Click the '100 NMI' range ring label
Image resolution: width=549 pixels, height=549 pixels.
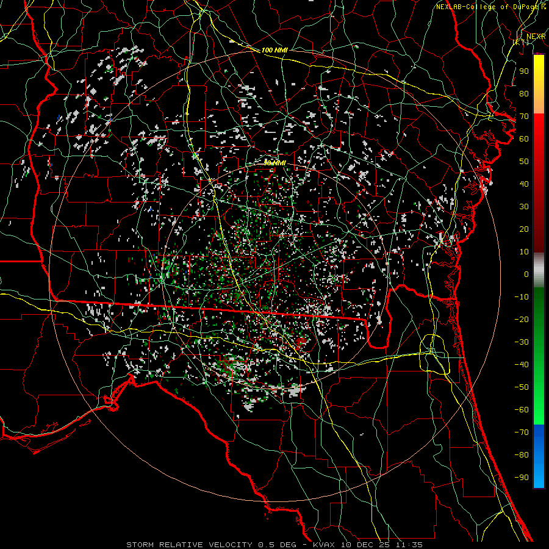274,50
